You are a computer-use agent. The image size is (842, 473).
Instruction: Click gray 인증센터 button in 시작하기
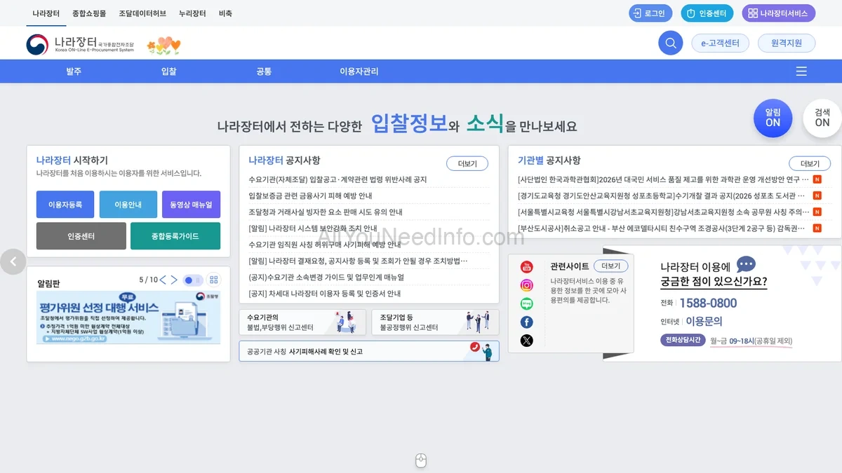pyautogui.click(x=81, y=236)
